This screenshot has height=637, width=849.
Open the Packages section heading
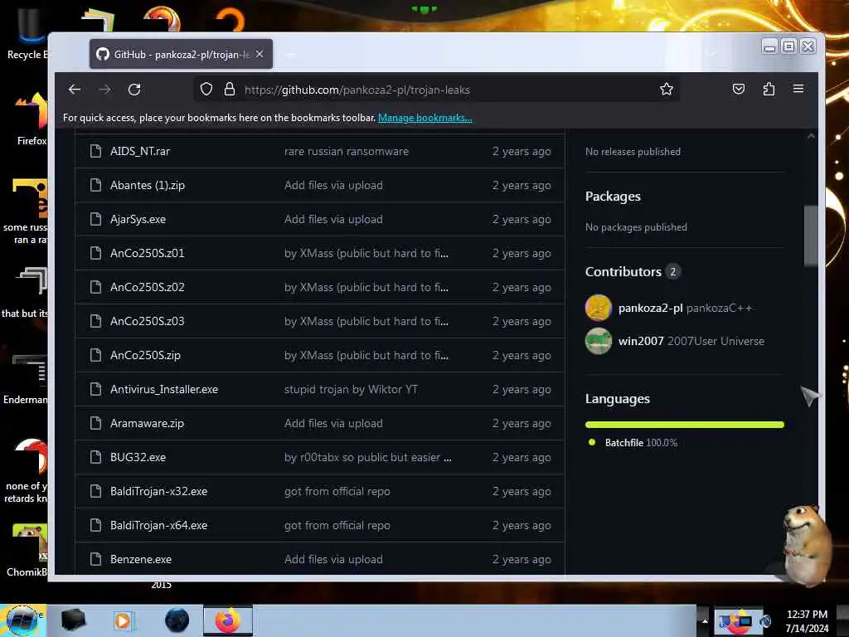(613, 196)
